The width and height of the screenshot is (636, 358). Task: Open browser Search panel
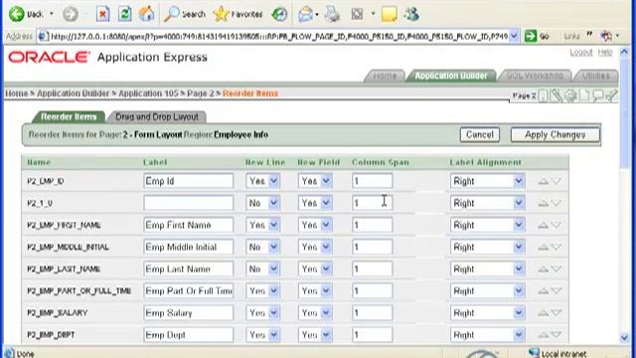[185, 14]
